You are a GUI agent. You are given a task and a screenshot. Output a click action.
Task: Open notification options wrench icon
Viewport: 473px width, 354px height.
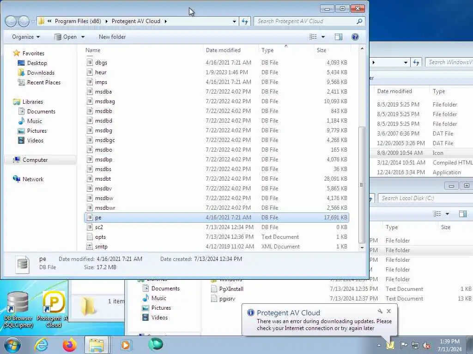[380, 311]
